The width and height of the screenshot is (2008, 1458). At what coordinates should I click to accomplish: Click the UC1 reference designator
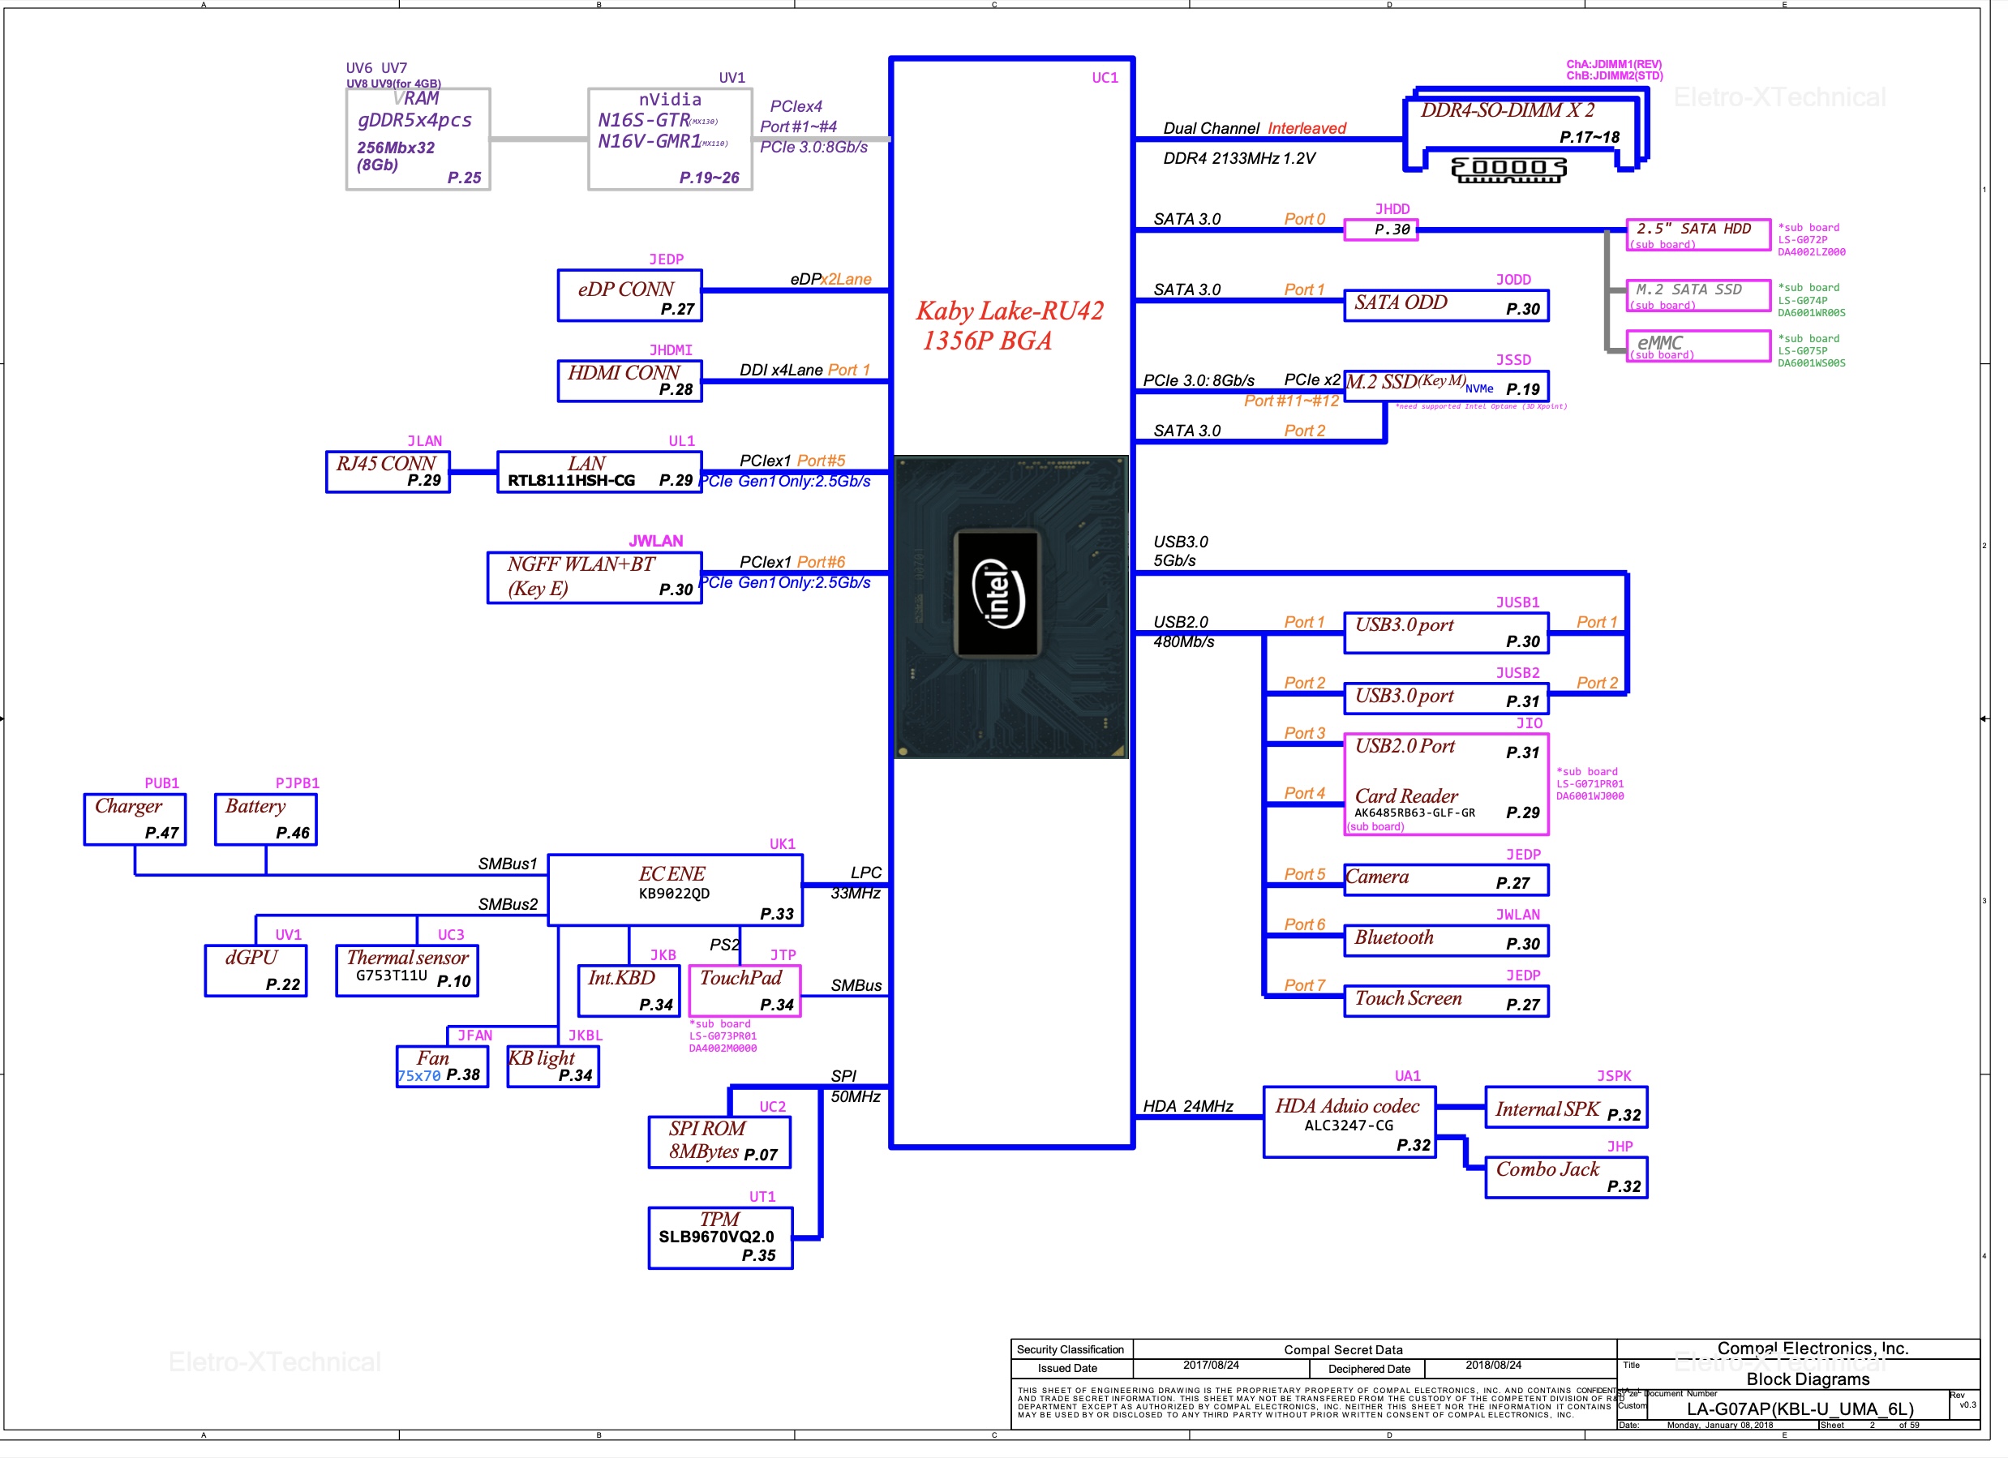coord(1105,78)
